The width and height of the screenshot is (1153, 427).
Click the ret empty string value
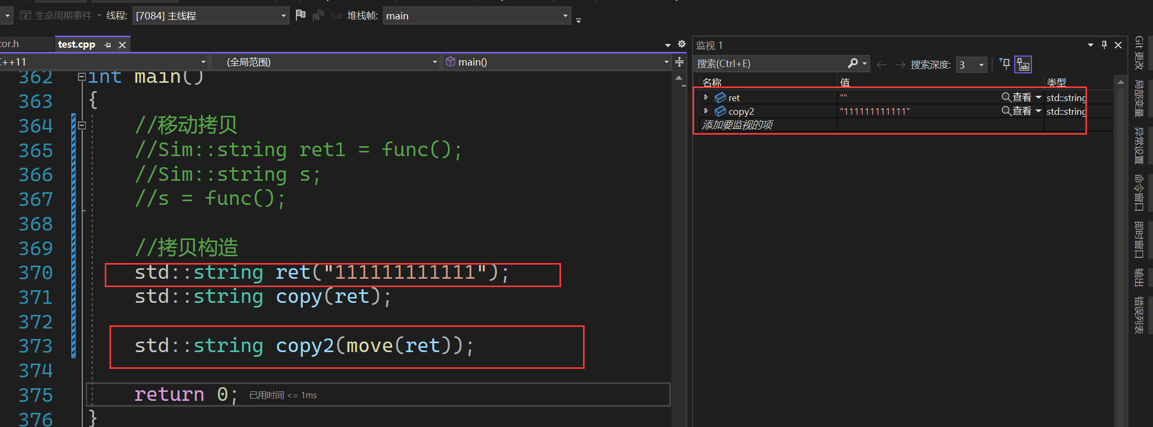coord(843,96)
